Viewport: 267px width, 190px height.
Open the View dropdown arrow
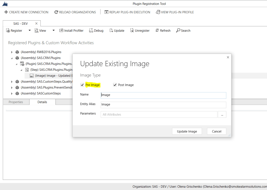(53, 30)
